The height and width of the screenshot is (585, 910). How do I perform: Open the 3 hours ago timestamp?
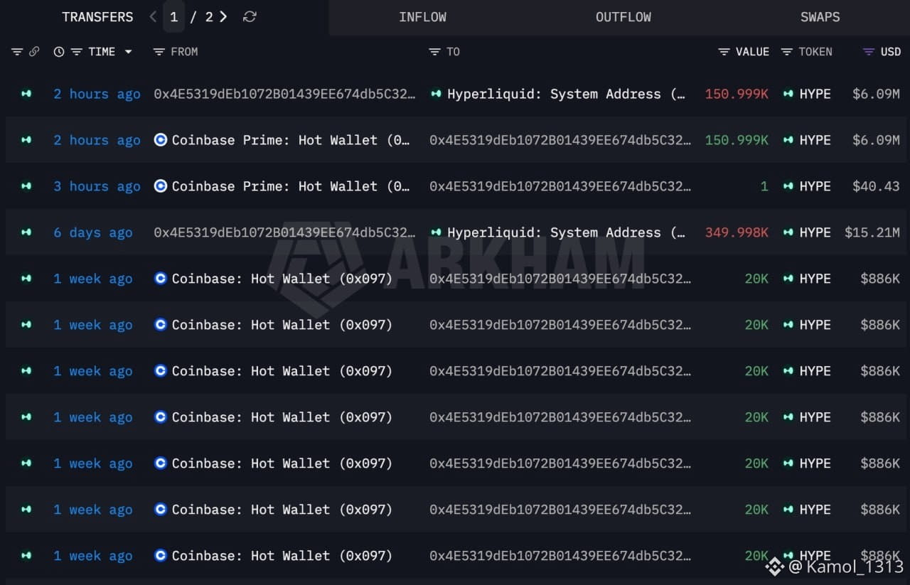coord(97,186)
